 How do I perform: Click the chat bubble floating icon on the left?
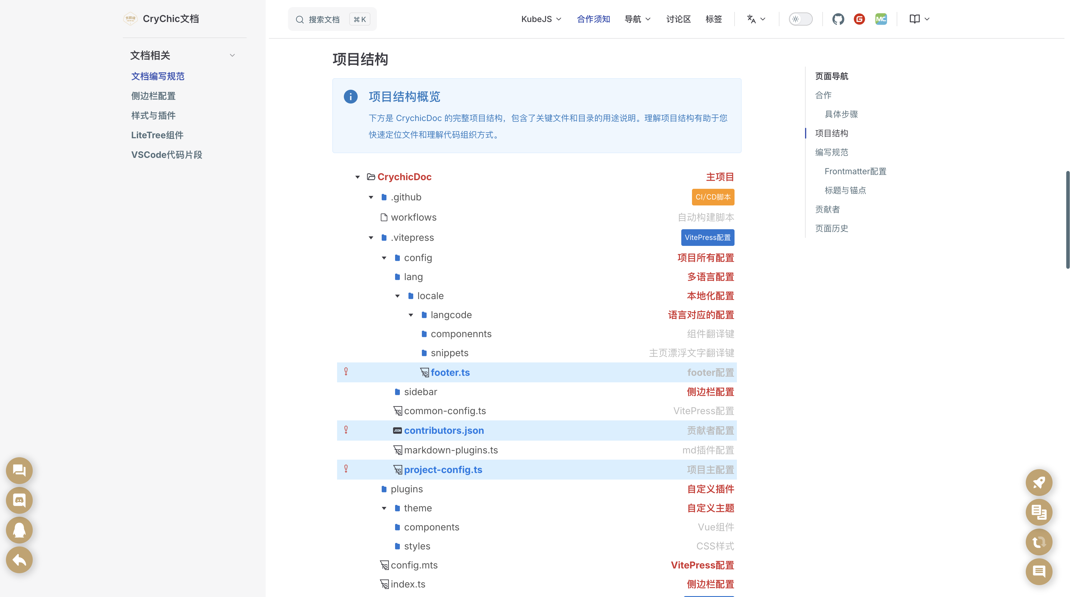click(x=19, y=470)
